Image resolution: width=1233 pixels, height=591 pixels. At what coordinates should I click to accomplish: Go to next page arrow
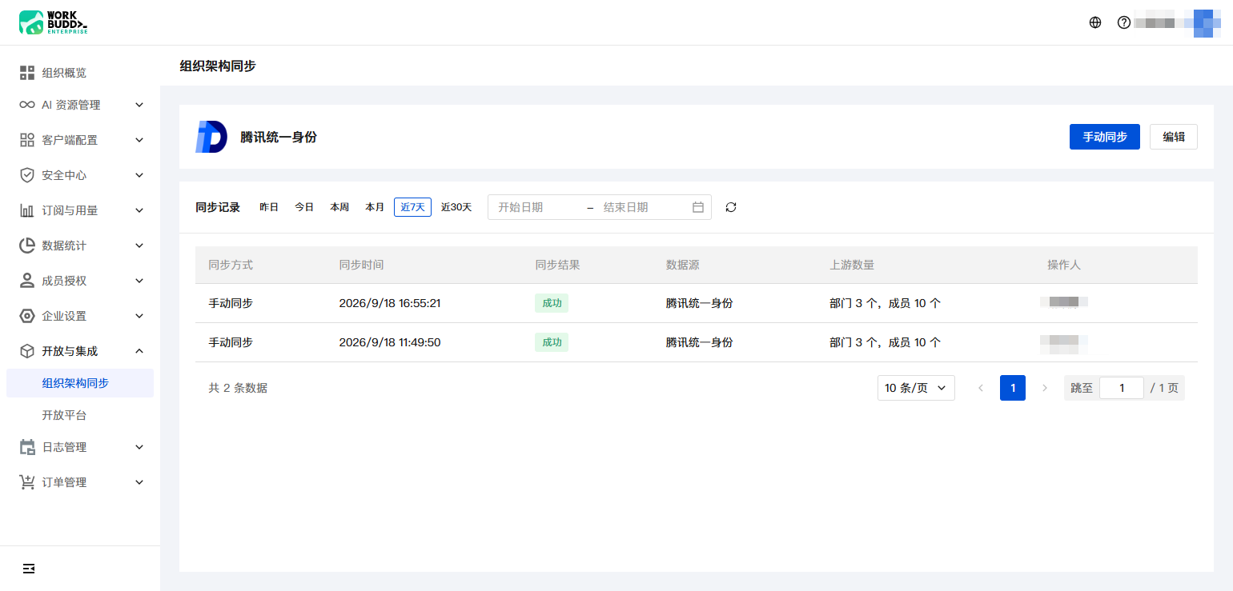pyautogui.click(x=1045, y=388)
